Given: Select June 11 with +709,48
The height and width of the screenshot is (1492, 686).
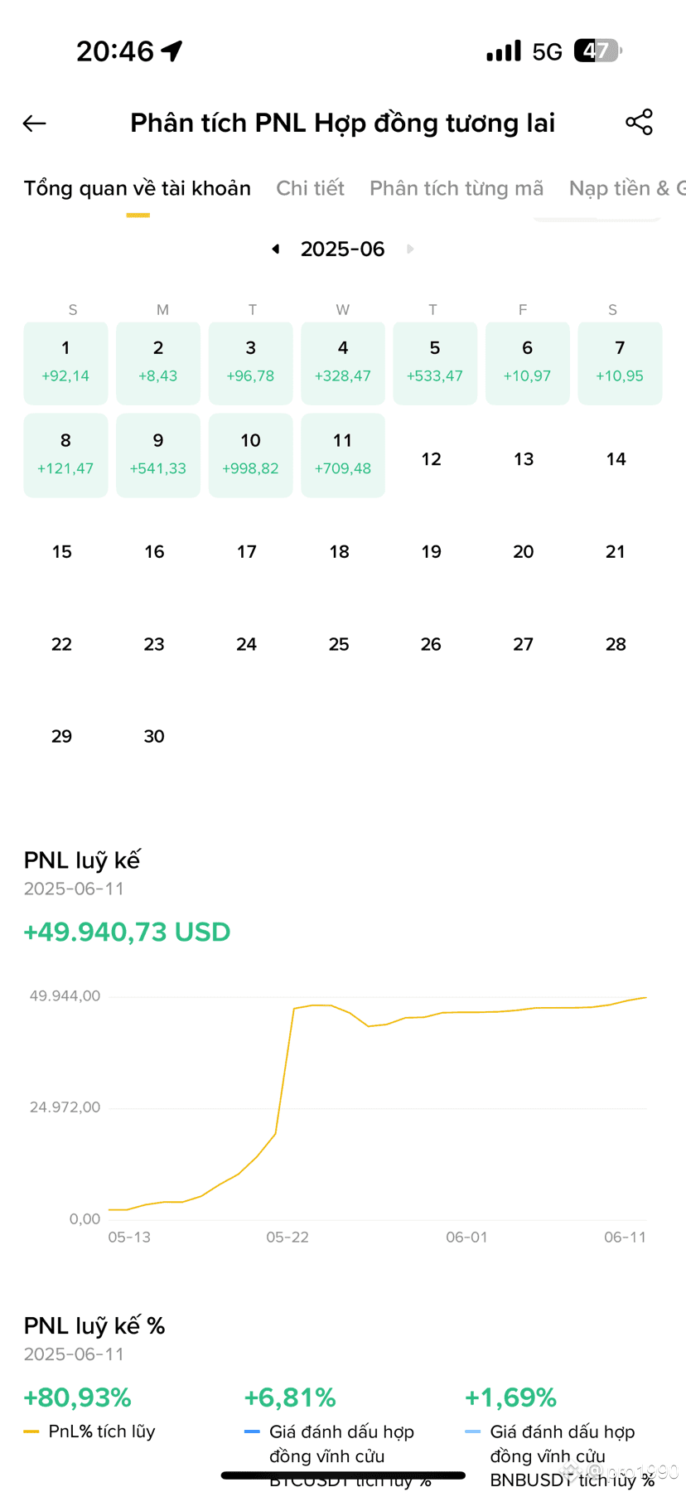Looking at the screenshot, I should (x=343, y=455).
